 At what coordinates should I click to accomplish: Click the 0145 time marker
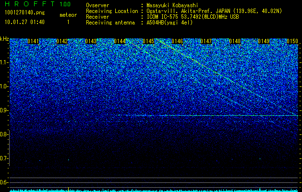click(x=148, y=41)
